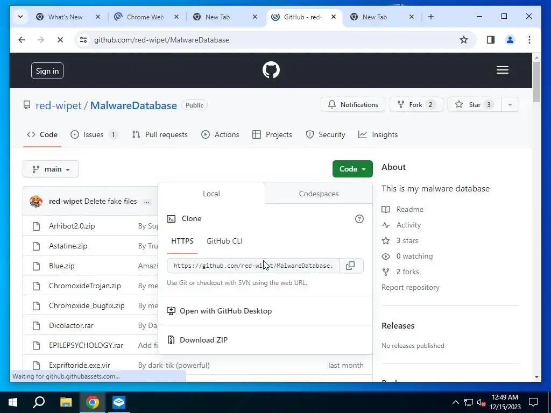Click file icon next to Arhibot2.0.zip

click(36, 226)
